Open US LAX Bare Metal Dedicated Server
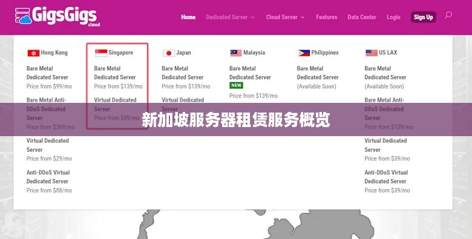The width and height of the screenshot is (472, 239). coord(385,73)
